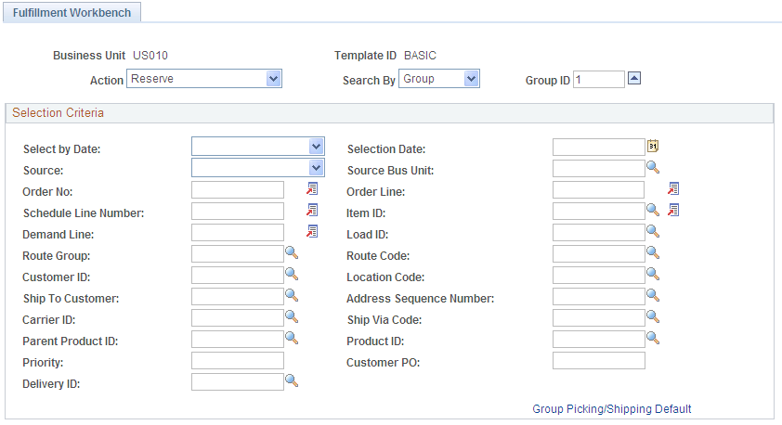
Task: Click the Template ID value BASIC
Action: (420, 56)
